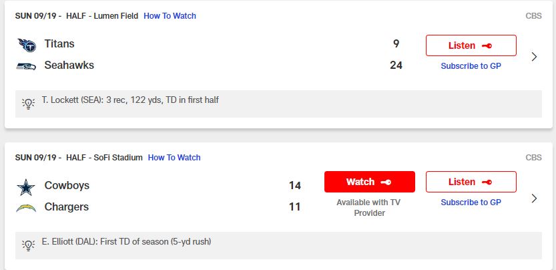
Task: Open How To Watch for SoFi Stadium game
Action: click(174, 157)
